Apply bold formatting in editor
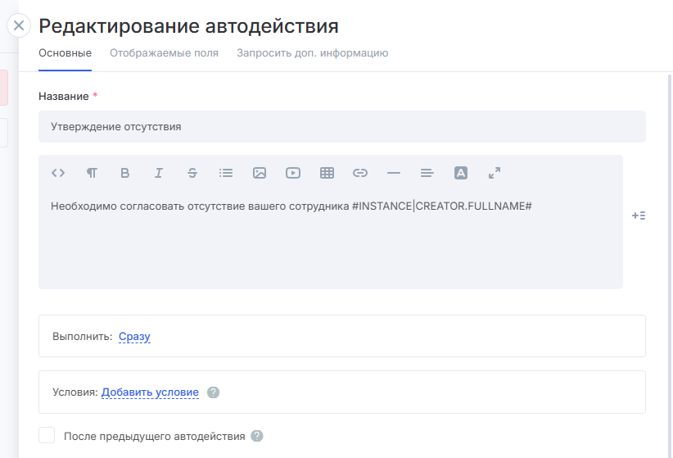This screenshot has height=458, width=673. tap(125, 173)
